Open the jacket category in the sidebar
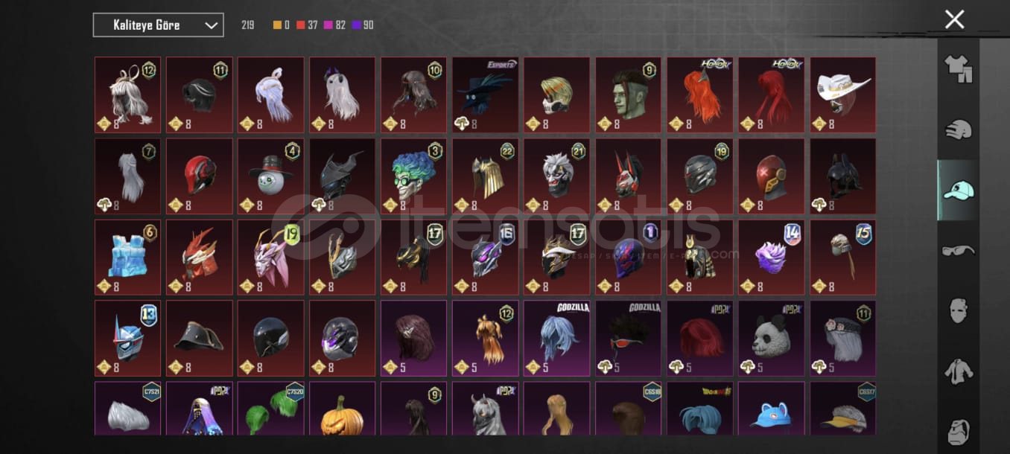The image size is (1010, 454). click(x=959, y=371)
